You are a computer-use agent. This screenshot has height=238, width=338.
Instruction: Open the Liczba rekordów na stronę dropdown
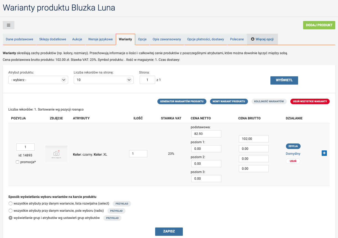coord(103,80)
